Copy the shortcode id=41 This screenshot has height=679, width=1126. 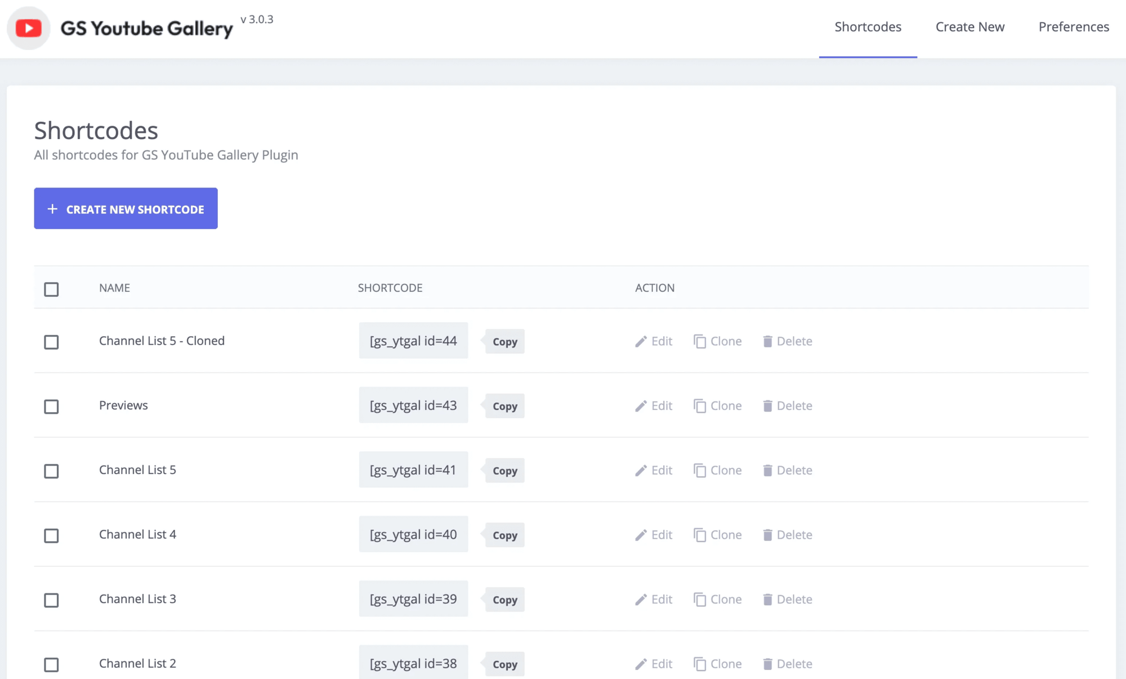504,471
